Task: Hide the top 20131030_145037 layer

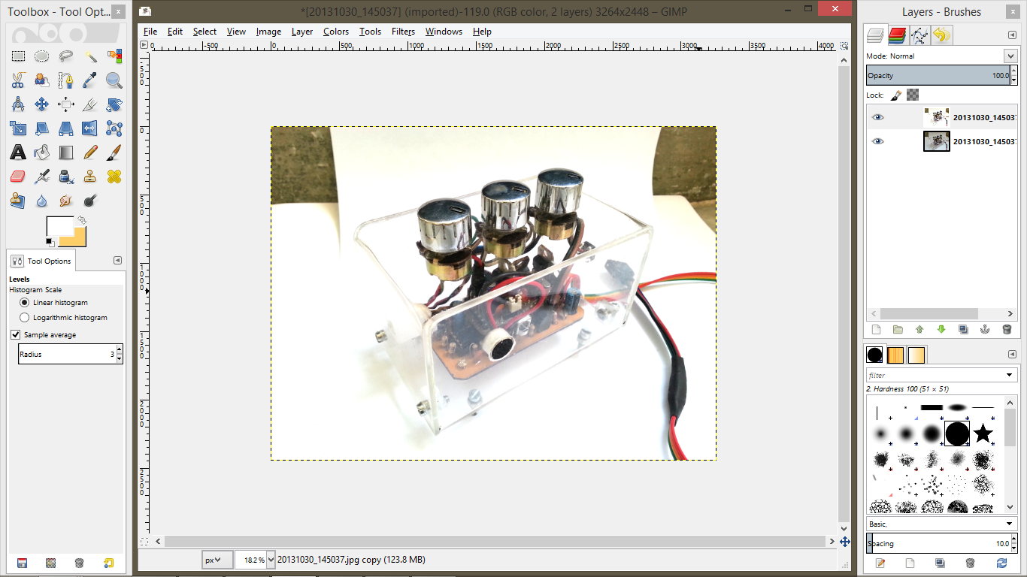Action: point(878,116)
